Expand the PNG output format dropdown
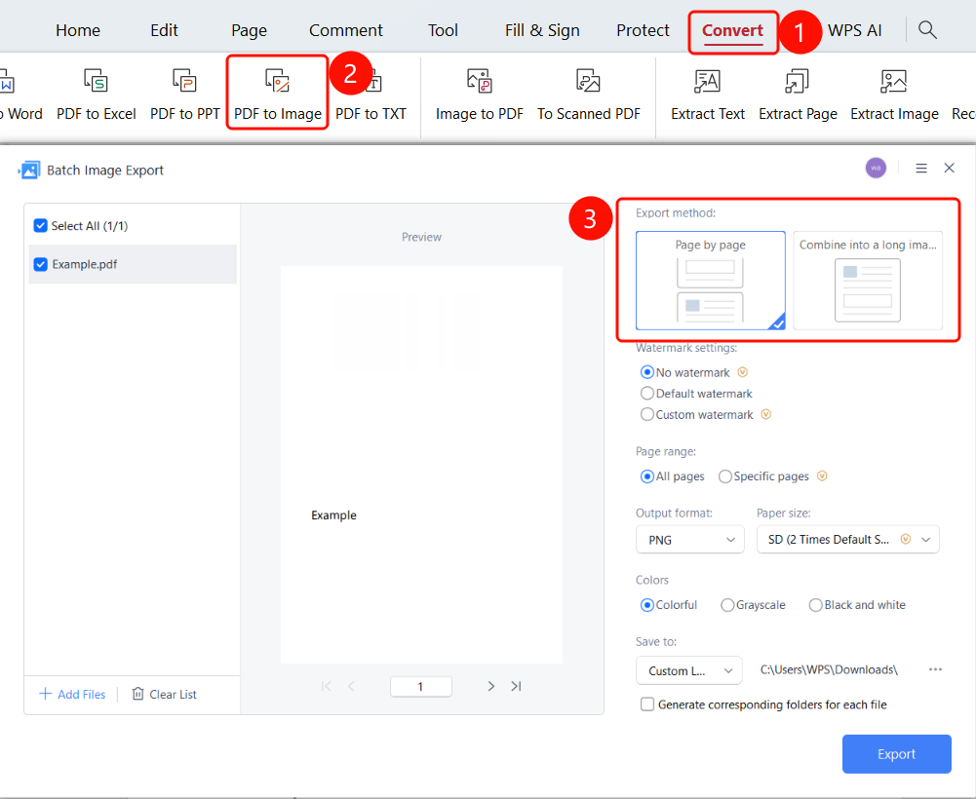The image size is (976, 799). coord(689,540)
